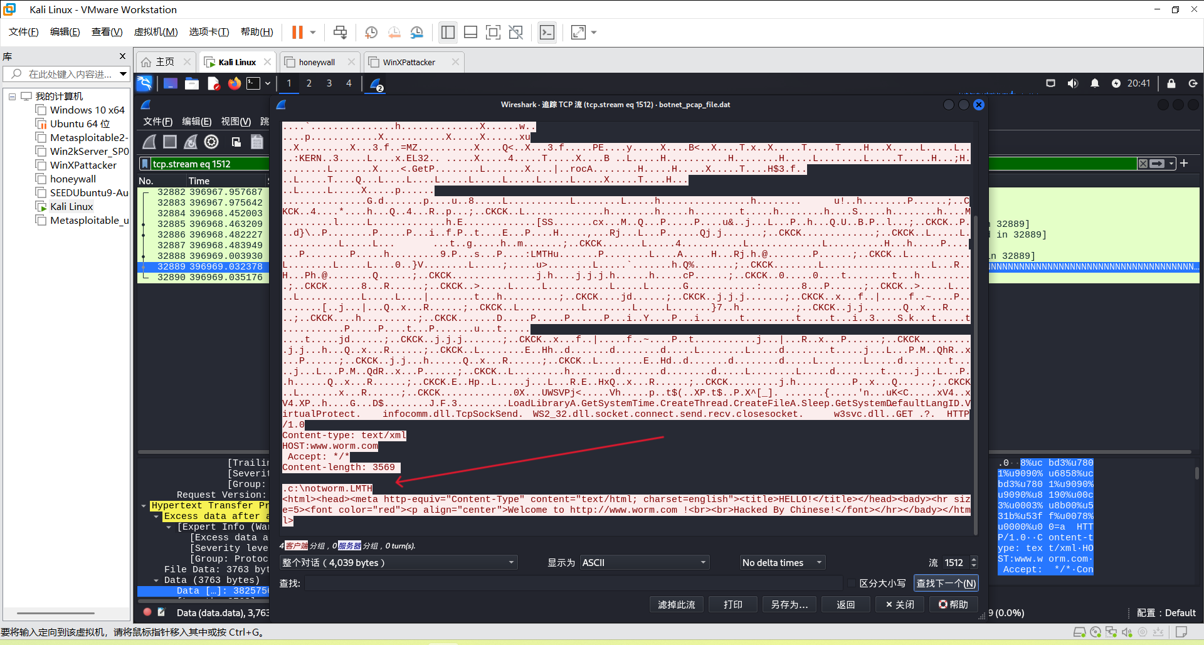The height and width of the screenshot is (645, 1204).
Task: Click the Find Next 查找下一个 button
Action: [946, 584]
